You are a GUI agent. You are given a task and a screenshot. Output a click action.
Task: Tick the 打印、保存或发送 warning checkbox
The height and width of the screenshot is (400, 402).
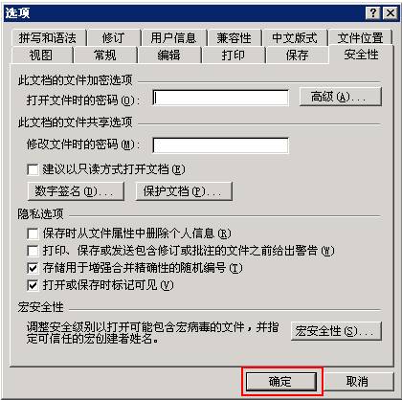pyautogui.click(x=33, y=251)
